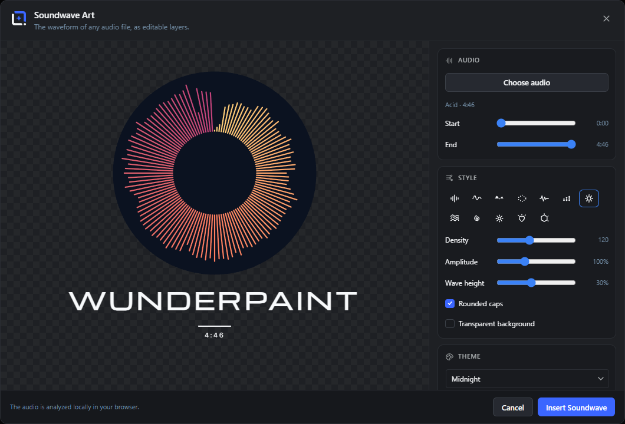Uncheck the Rounded caps checkbox

[x=450, y=304]
